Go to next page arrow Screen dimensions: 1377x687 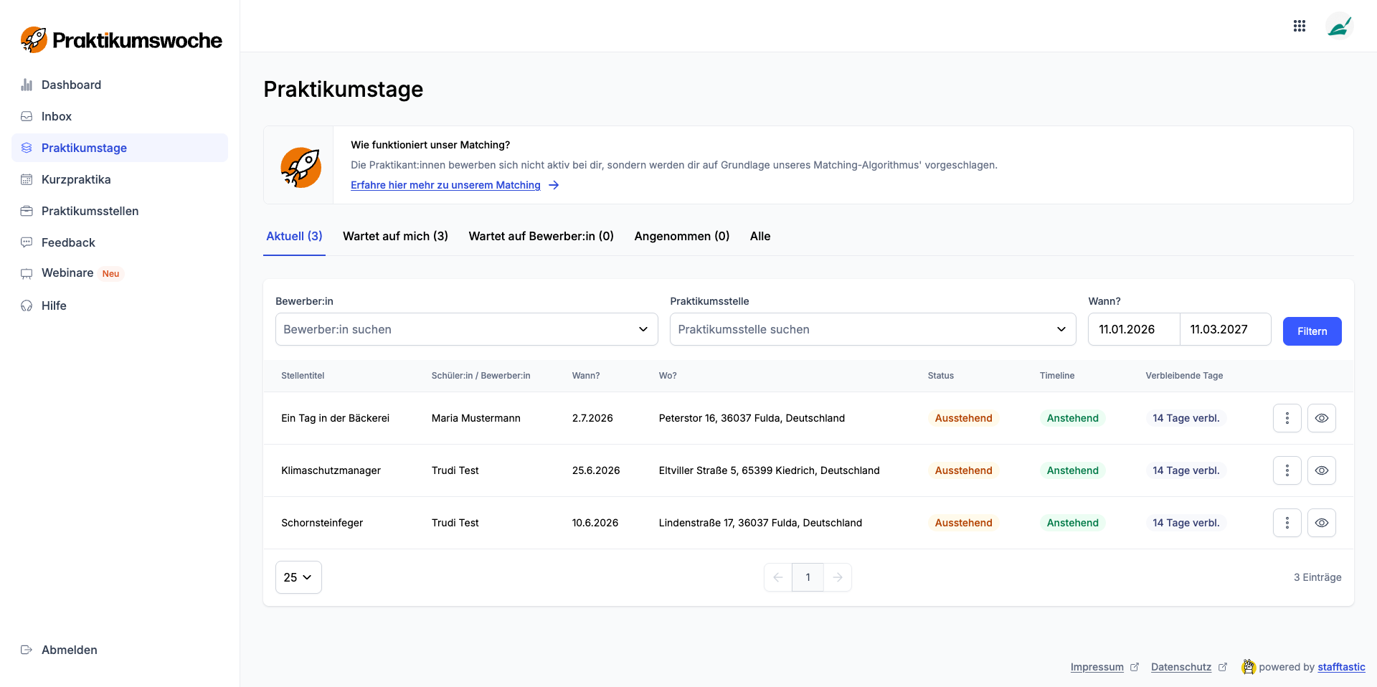pos(837,577)
